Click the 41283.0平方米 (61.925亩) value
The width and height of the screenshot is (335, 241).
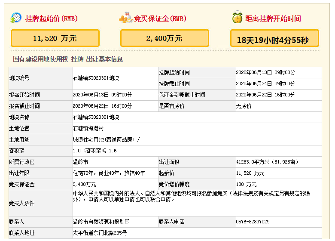(267, 162)
